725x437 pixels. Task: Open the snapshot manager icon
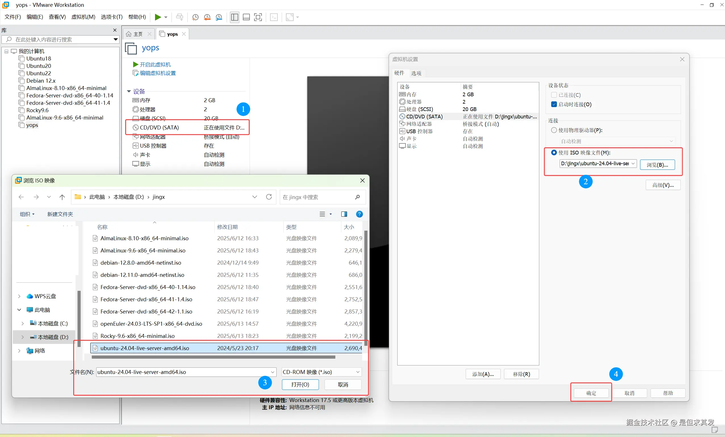point(219,17)
